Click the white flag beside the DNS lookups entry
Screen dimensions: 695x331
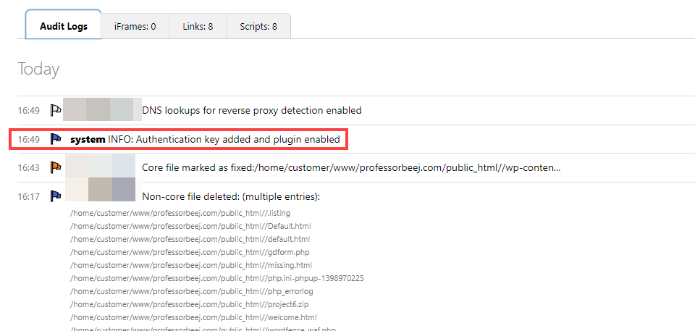point(56,110)
